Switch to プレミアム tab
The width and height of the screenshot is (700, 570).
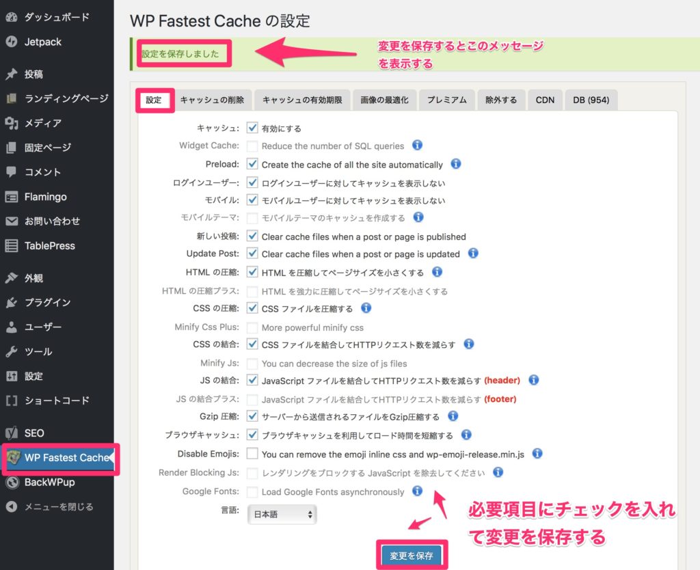447,100
